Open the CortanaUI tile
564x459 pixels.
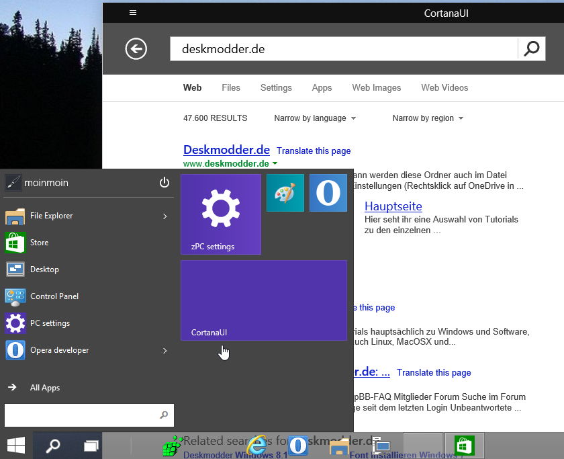tap(264, 300)
